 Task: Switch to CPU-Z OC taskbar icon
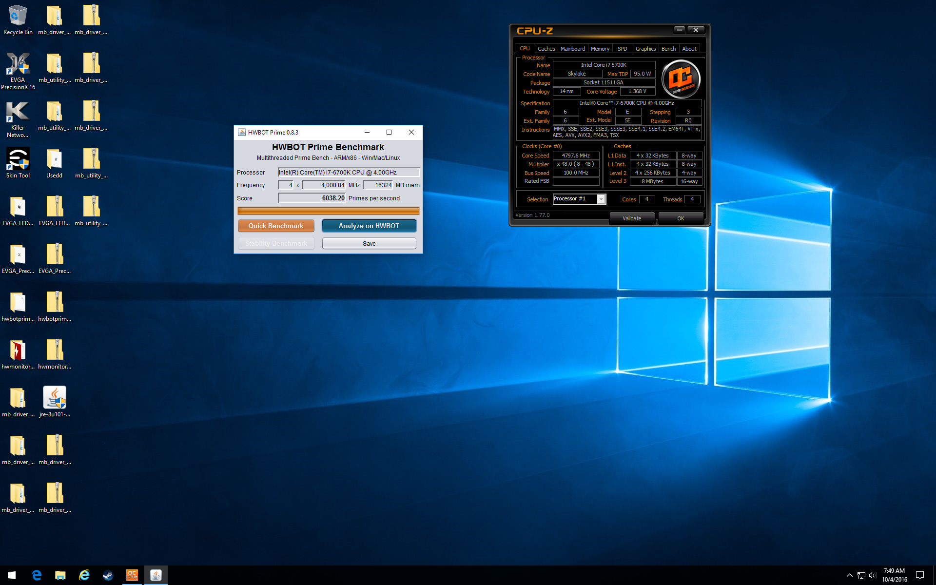click(132, 575)
